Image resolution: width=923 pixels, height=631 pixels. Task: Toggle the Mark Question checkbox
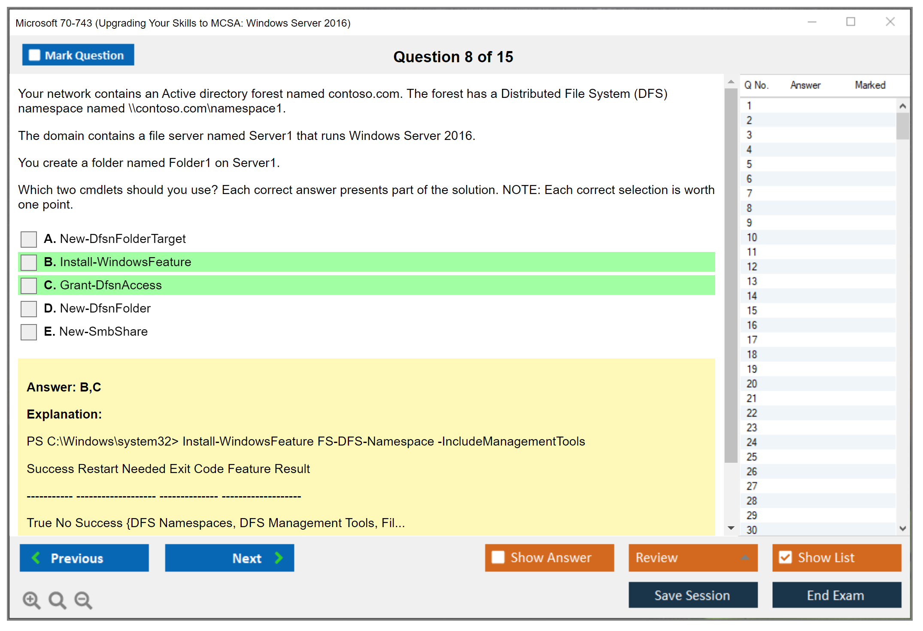click(x=34, y=55)
